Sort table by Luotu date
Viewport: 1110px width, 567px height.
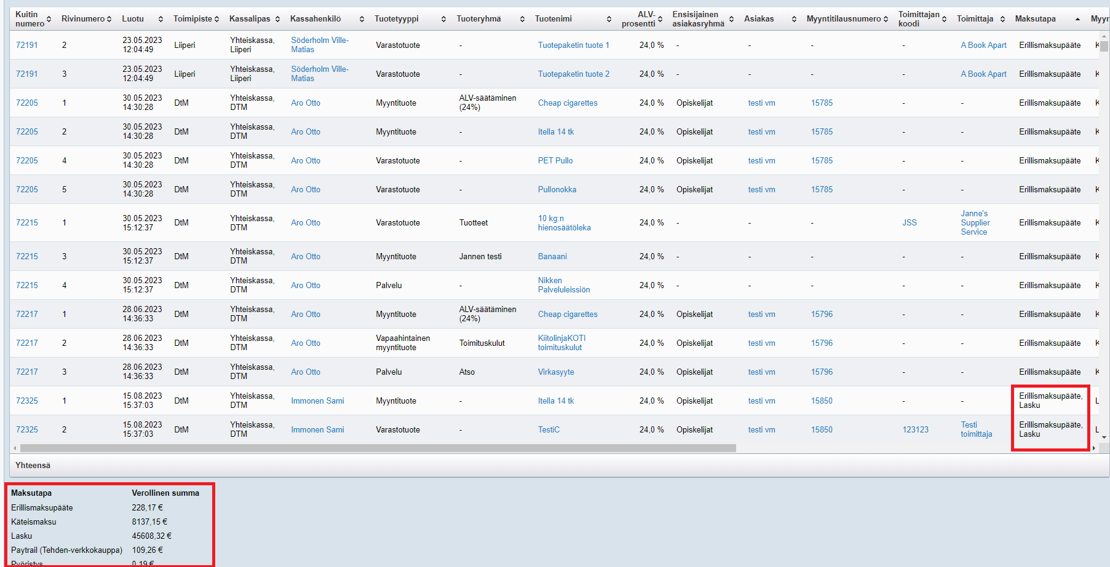(161, 19)
